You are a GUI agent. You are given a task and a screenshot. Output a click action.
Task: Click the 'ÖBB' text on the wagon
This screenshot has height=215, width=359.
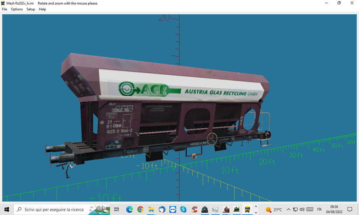pyautogui.click(x=117, y=126)
